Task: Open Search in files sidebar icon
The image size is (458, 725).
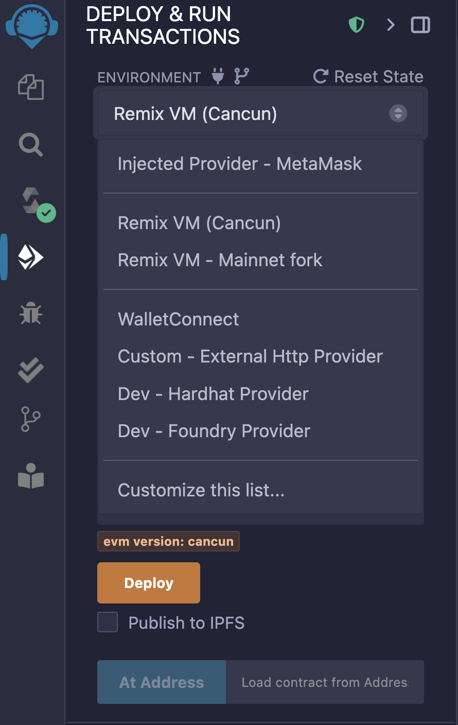Action: (31, 145)
